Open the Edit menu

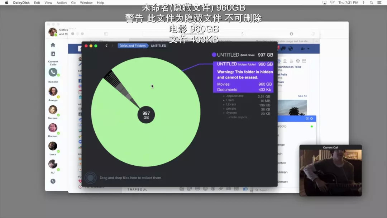click(x=37, y=3)
